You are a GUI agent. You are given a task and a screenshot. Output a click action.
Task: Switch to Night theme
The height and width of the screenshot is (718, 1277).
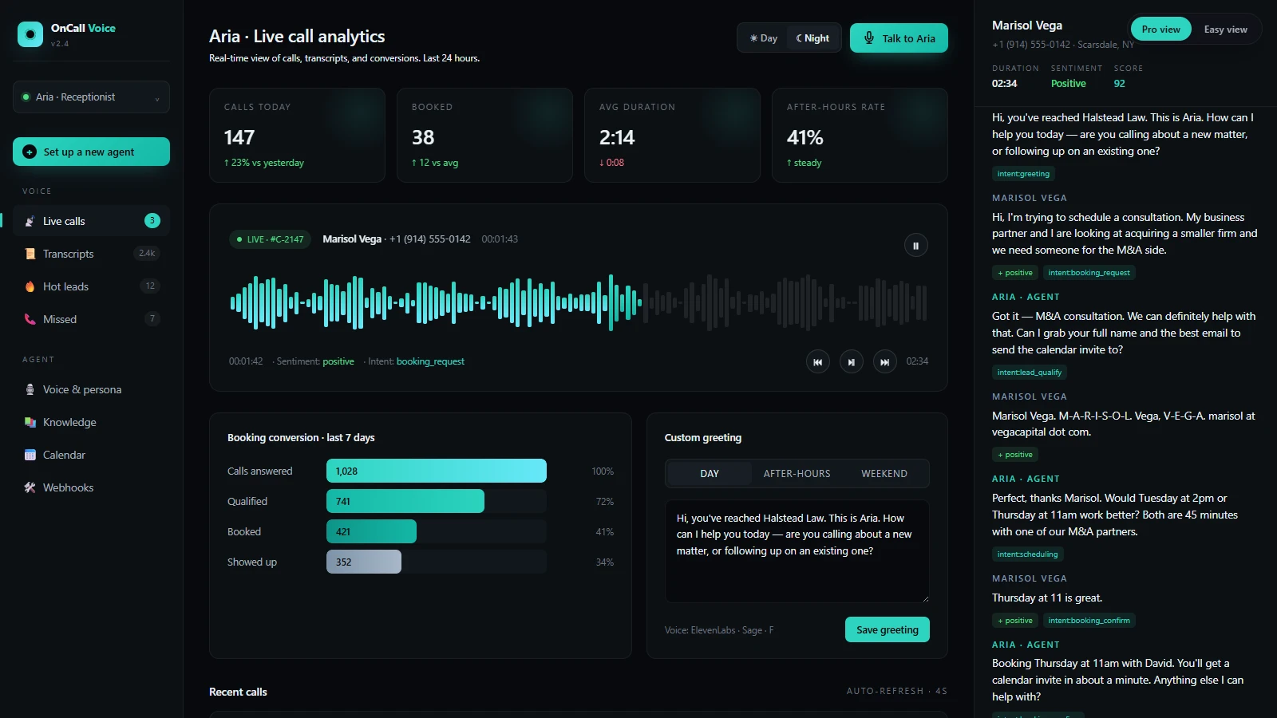[812, 38]
